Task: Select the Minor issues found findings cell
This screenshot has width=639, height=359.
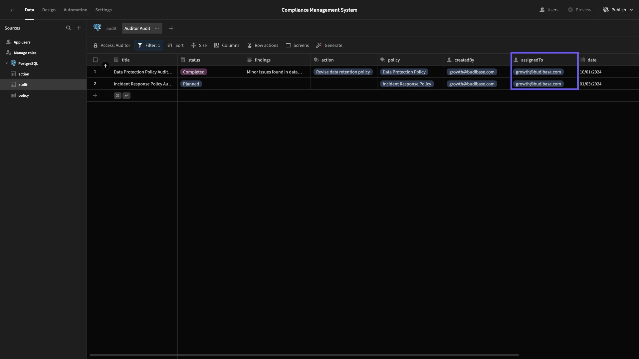Action: tap(277, 72)
